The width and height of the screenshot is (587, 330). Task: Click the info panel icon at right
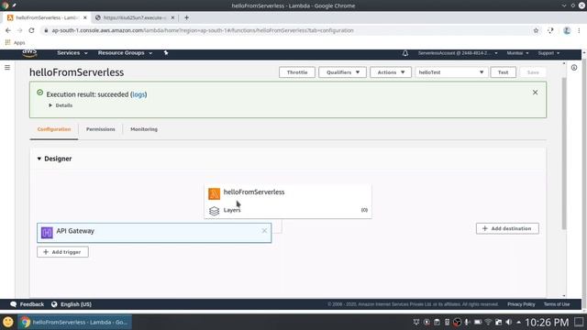(x=574, y=68)
